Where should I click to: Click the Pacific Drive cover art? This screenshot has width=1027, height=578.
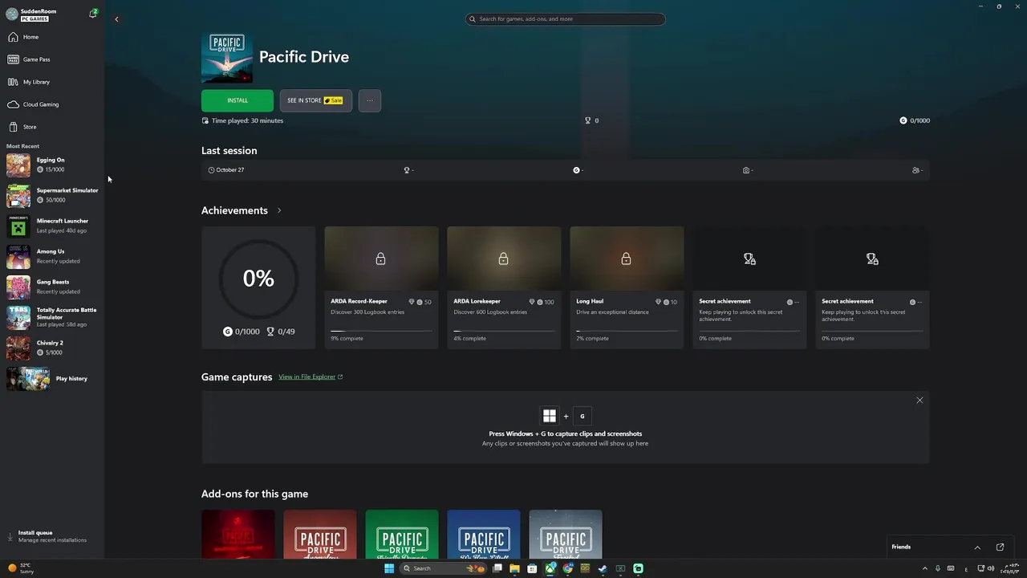pyautogui.click(x=227, y=59)
